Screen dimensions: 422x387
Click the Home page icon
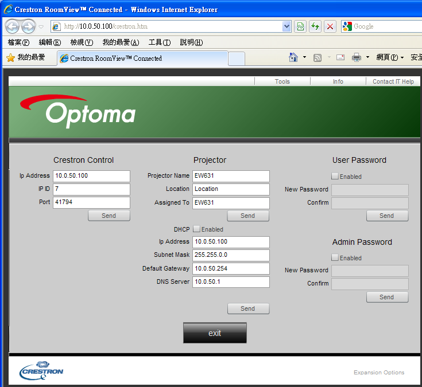[293, 57]
